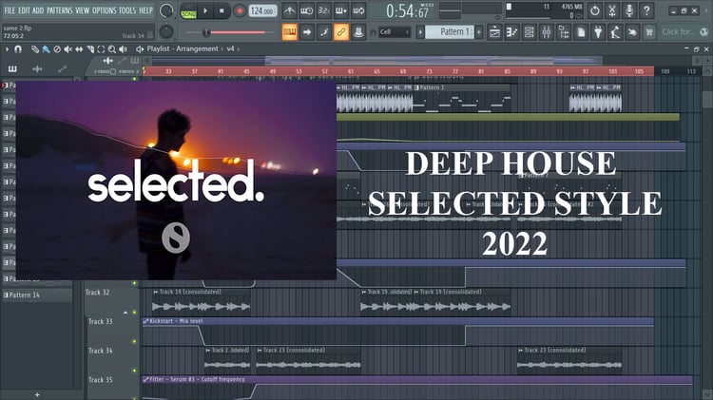Click the one-click audio recording microphone
Viewport: 713px width, 400px height.
point(629,10)
